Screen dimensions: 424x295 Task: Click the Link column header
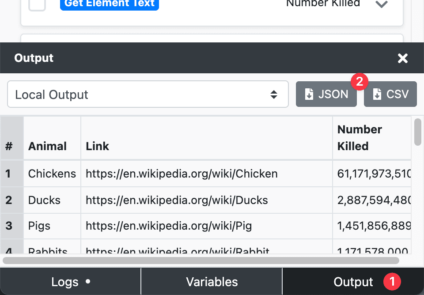tap(98, 146)
